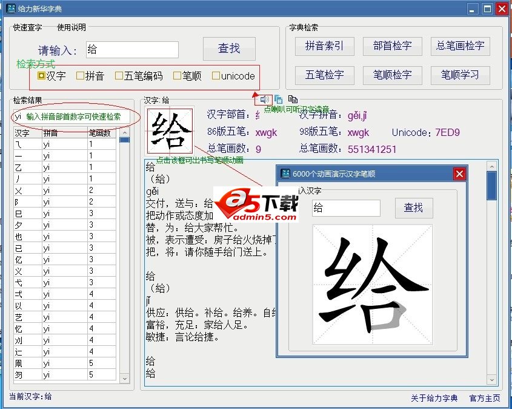
Task: Click the character input in stroke window
Action: [x=346, y=208]
